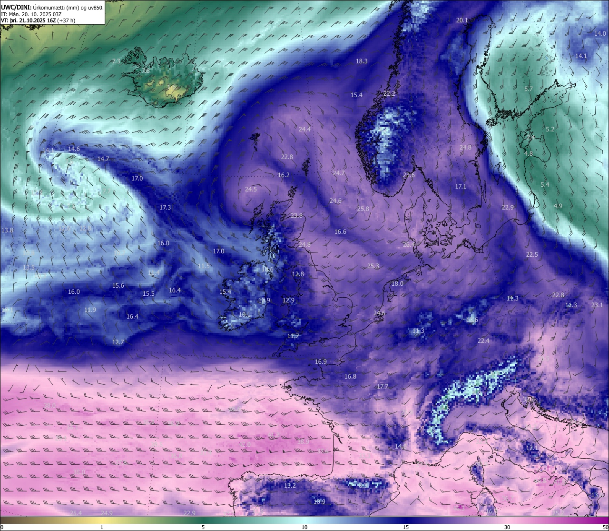
Task: Click the 5.7 value on the map
Action: pyautogui.click(x=529, y=89)
